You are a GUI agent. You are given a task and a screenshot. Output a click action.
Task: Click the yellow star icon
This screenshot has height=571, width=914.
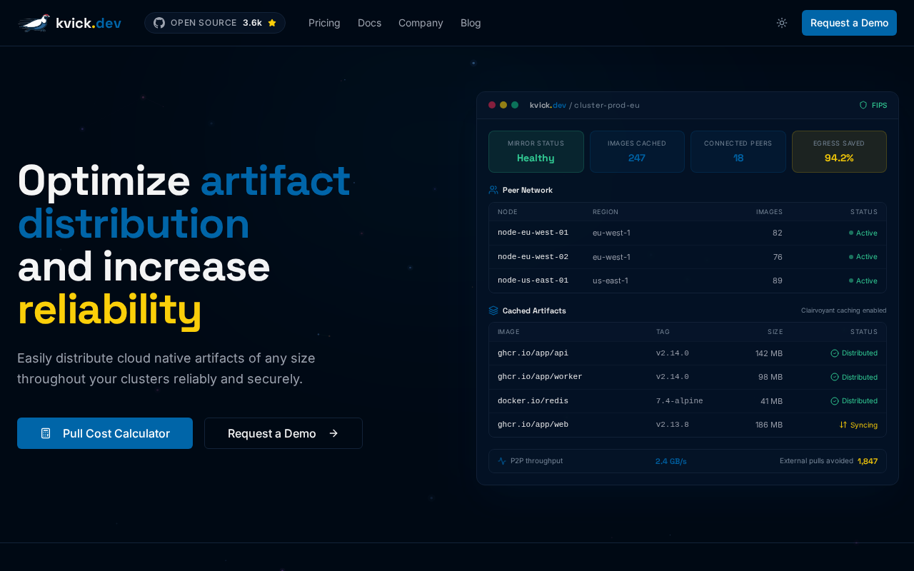tap(272, 23)
